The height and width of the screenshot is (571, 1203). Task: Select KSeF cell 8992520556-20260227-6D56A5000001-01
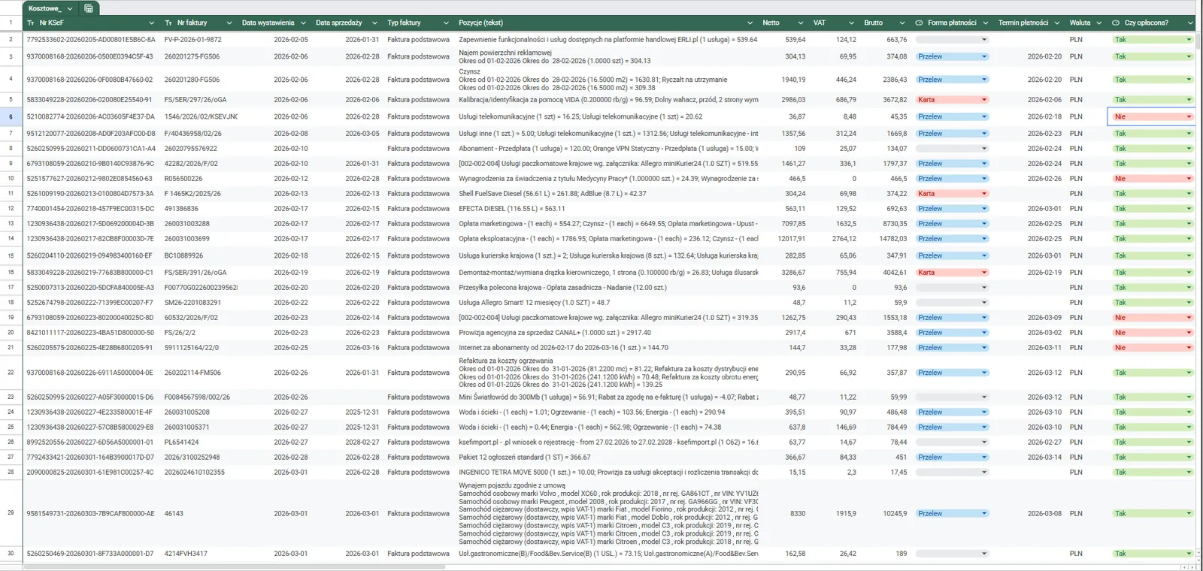(91, 442)
